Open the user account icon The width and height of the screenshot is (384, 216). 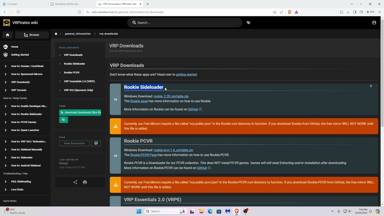coord(374,22)
